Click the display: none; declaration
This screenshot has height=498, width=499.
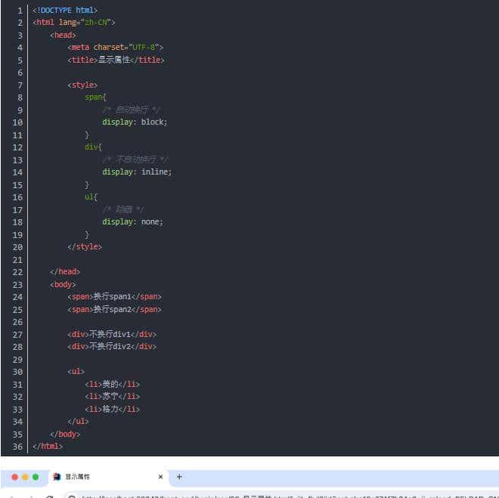coord(132,221)
